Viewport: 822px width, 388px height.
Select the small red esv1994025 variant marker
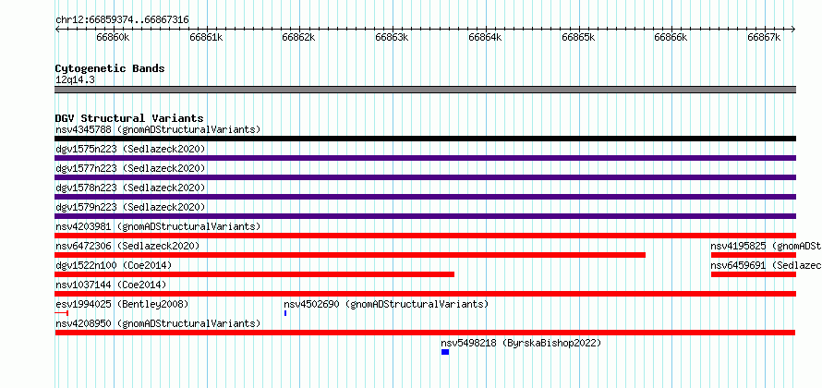point(62,313)
